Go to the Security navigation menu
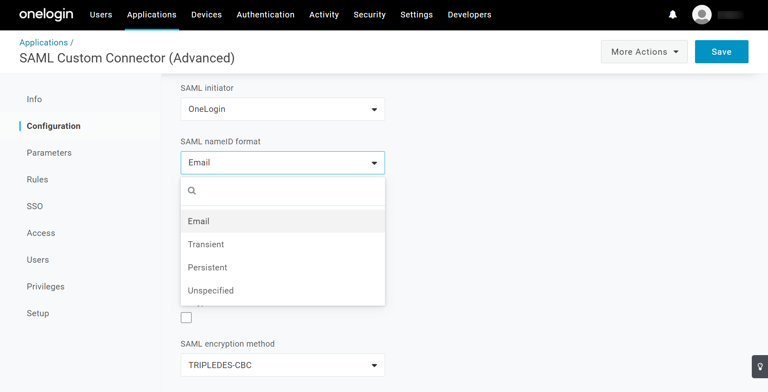The height and width of the screenshot is (392, 768). pos(369,15)
